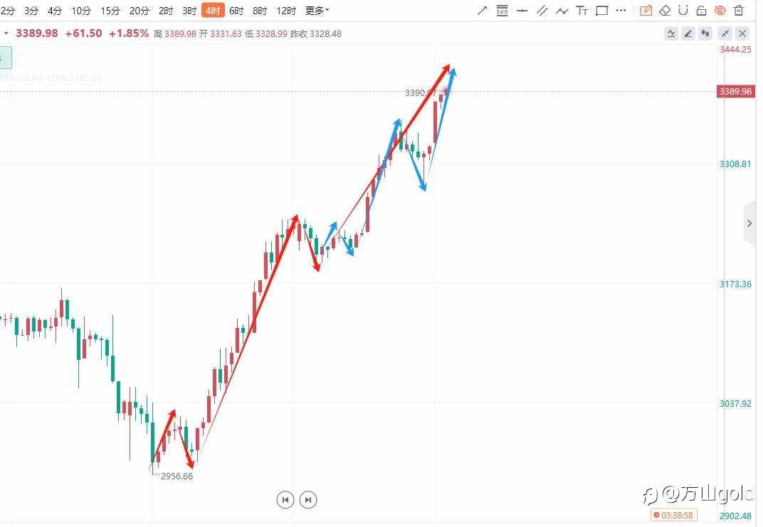Switch to the 3分 timeframe

31,10
